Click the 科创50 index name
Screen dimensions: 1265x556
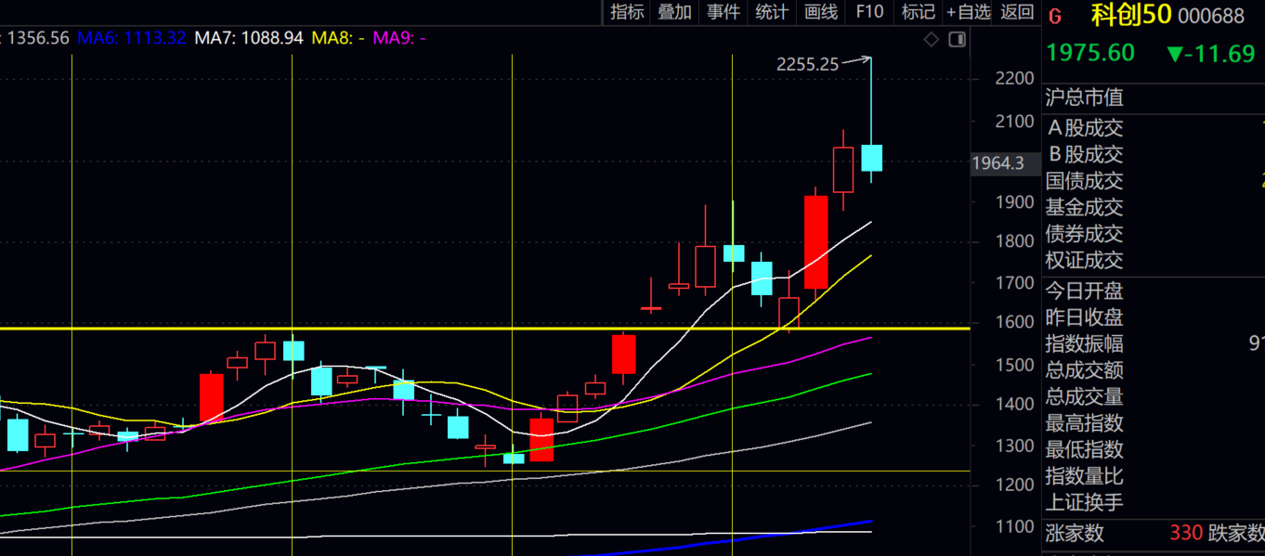1131,16
